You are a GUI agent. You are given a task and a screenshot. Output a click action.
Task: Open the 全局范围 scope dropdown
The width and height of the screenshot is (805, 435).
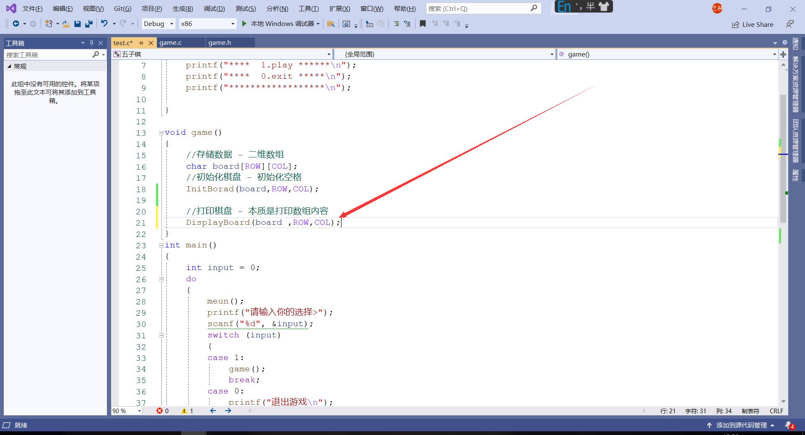tap(445, 54)
